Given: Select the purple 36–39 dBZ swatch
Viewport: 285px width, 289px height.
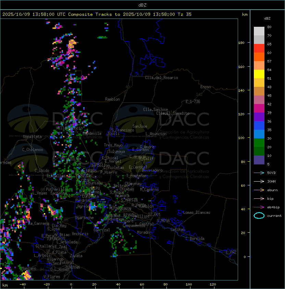Looking at the screenshot, I should [259, 117].
